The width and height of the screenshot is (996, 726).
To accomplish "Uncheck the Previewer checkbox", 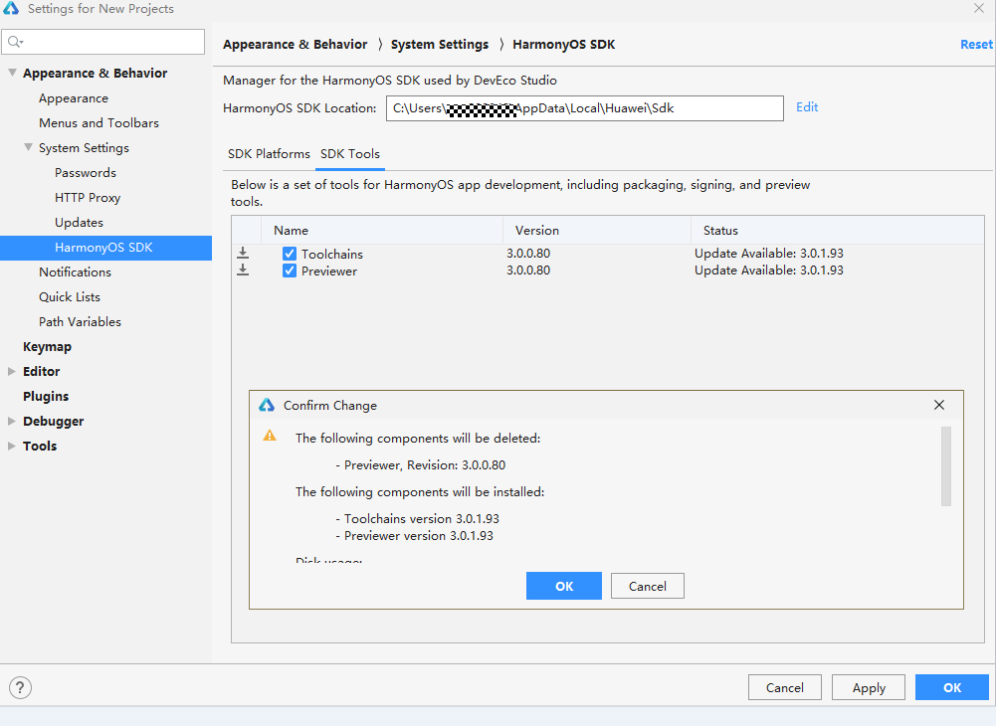I will [290, 272].
